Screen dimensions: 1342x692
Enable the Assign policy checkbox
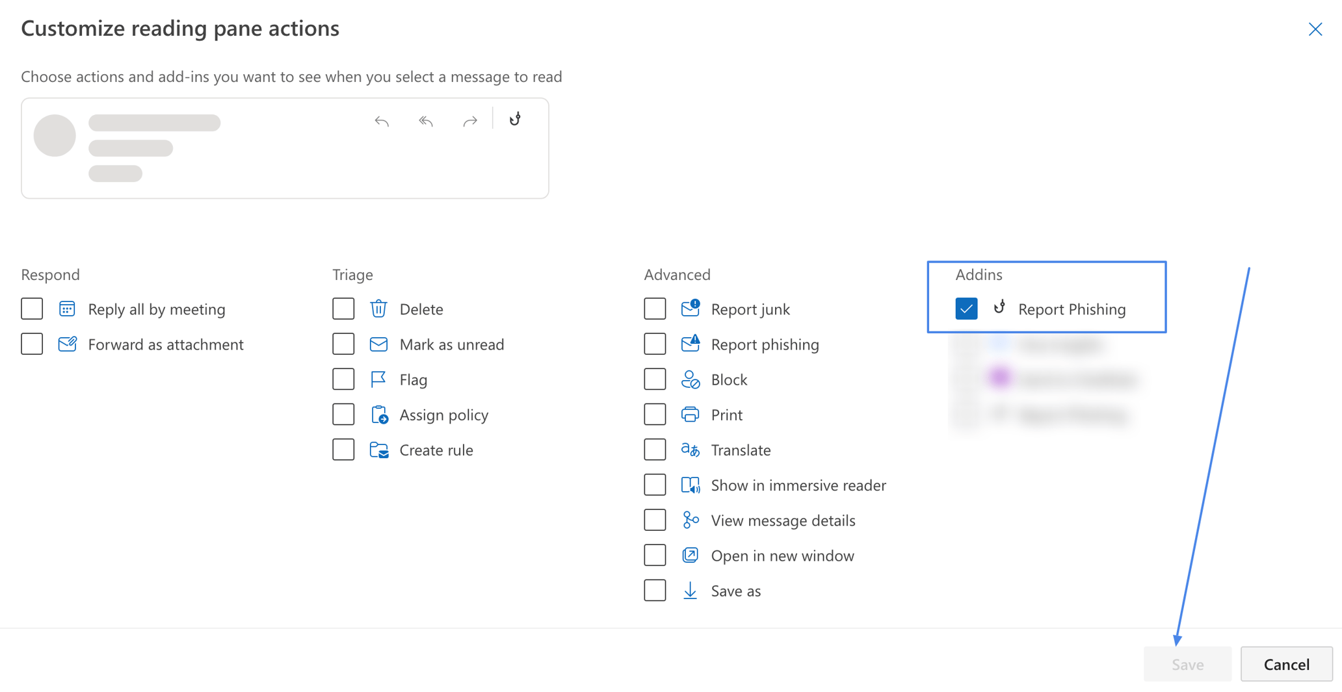pyautogui.click(x=343, y=414)
